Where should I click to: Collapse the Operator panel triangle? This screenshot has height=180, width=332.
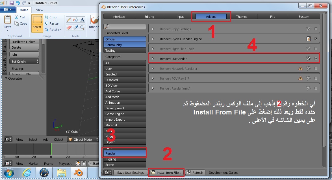(x=6, y=78)
